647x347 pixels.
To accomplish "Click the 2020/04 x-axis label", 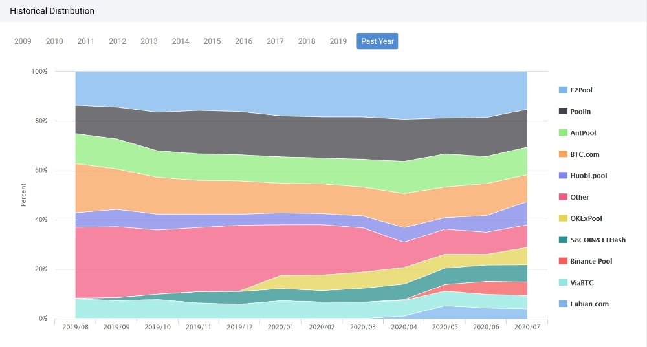I will tap(404, 327).
